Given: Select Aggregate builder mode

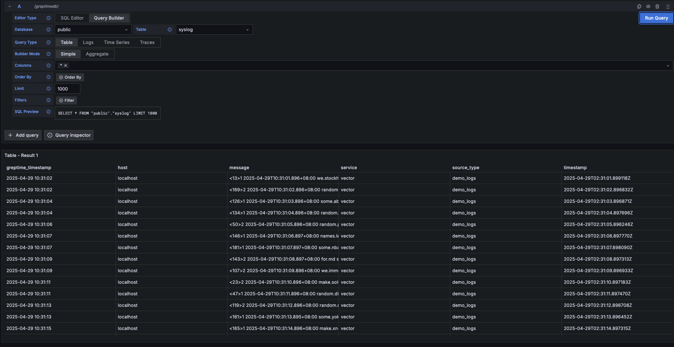Looking at the screenshot, I should point(97,54).
